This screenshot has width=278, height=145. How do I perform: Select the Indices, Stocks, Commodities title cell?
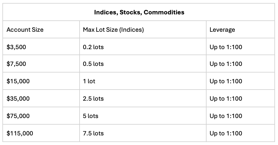pos(139,12)
